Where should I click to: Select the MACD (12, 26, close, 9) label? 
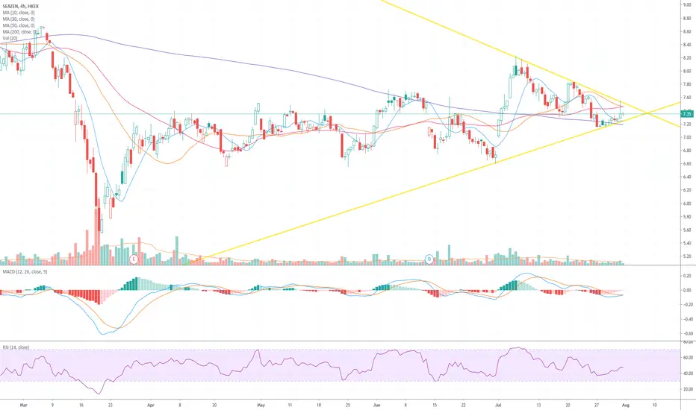click(x=25, y=271)
